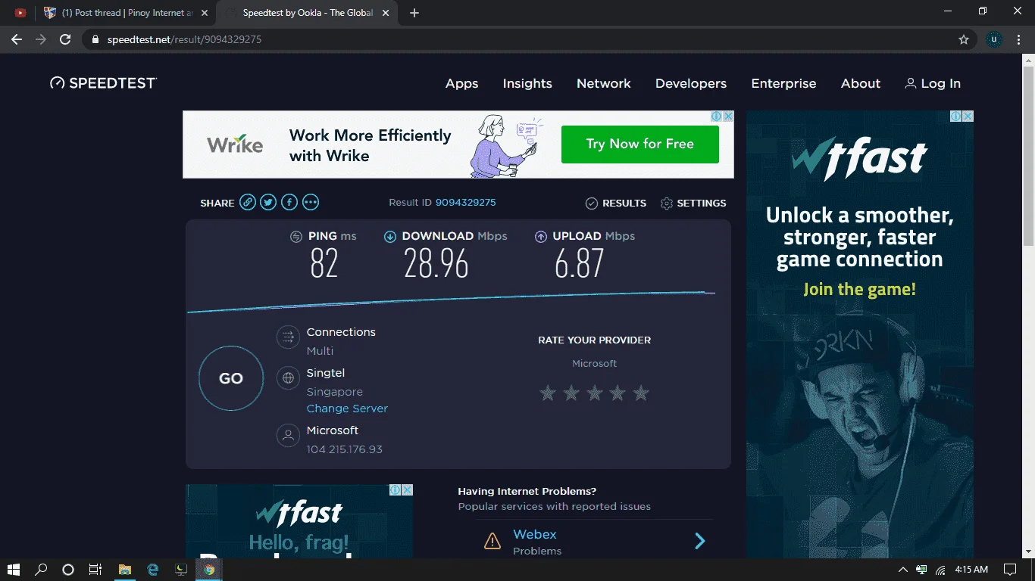
Task: Copy the result link via the share link icon
Action: pyautogui.click(x=248, y=202)
